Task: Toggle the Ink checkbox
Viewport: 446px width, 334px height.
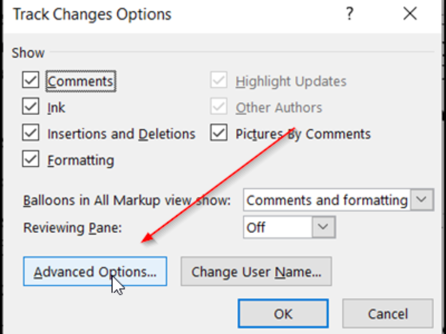Action: point(30,108)
